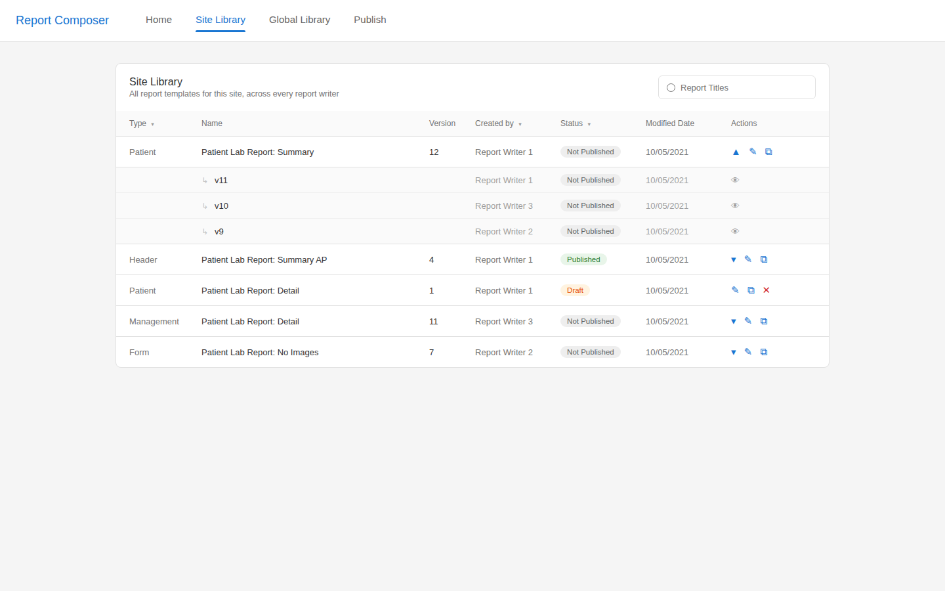Focus the Report Titles search field
The width and height of the screenshot is (945, 591).
737,87
